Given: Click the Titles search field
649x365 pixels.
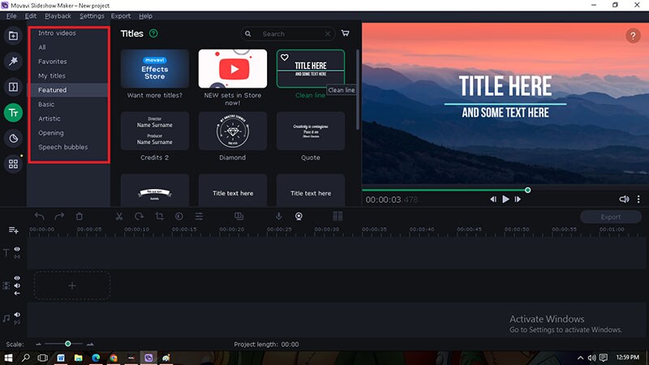Looking at the screenshot, I should click(288, 34).
